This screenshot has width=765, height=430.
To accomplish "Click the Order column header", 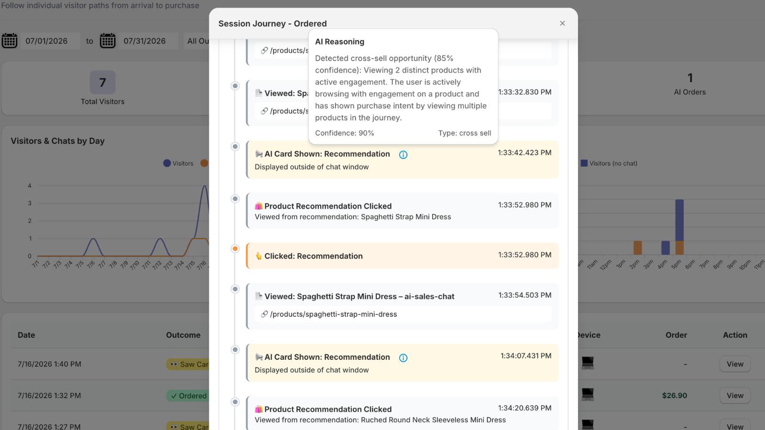I will [x=676, y=335].
